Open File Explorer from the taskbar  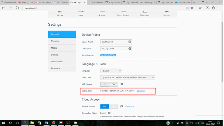pyautogui.click(x=32, y=123)
